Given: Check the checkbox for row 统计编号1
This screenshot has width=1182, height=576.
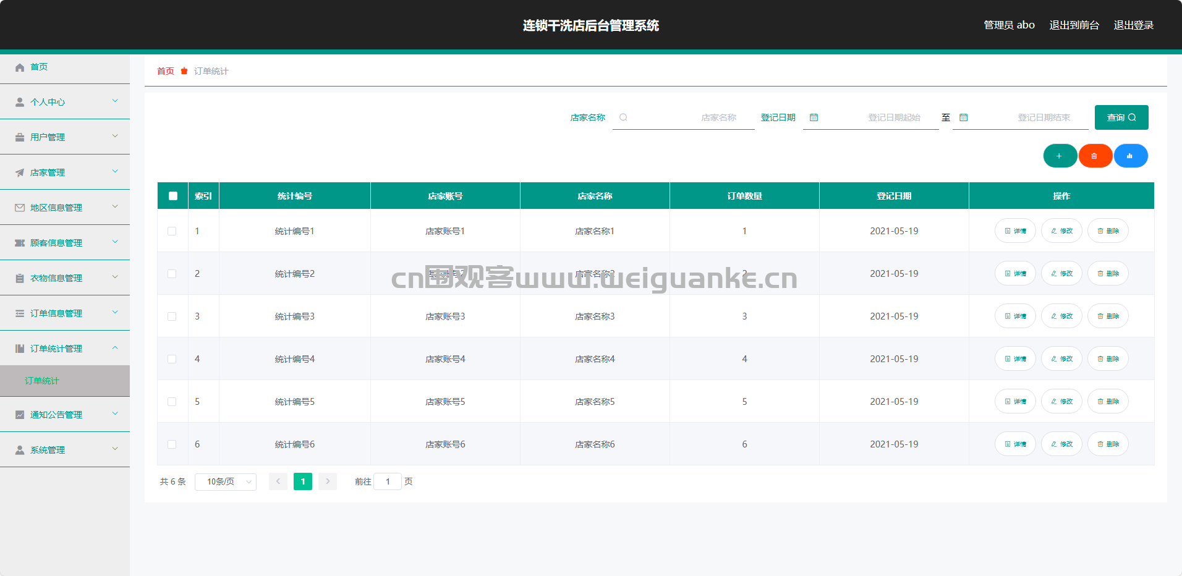Looking at the screenshot, I should click(x=172, y=231).
